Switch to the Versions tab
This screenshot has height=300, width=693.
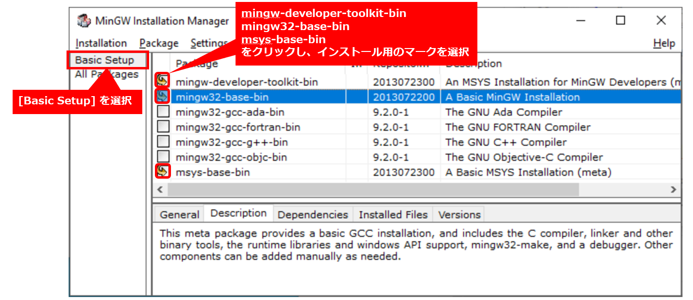pos(459,215)
